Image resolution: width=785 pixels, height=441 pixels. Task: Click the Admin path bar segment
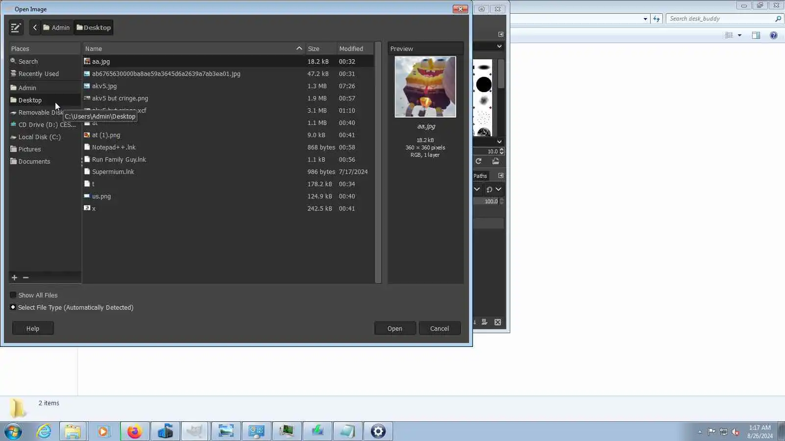pyautogui.click(x=56, y=28)
